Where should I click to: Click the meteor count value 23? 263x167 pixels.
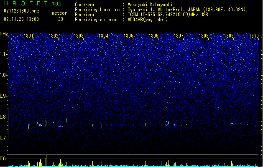pyautogui.click(x=61, y=19)
